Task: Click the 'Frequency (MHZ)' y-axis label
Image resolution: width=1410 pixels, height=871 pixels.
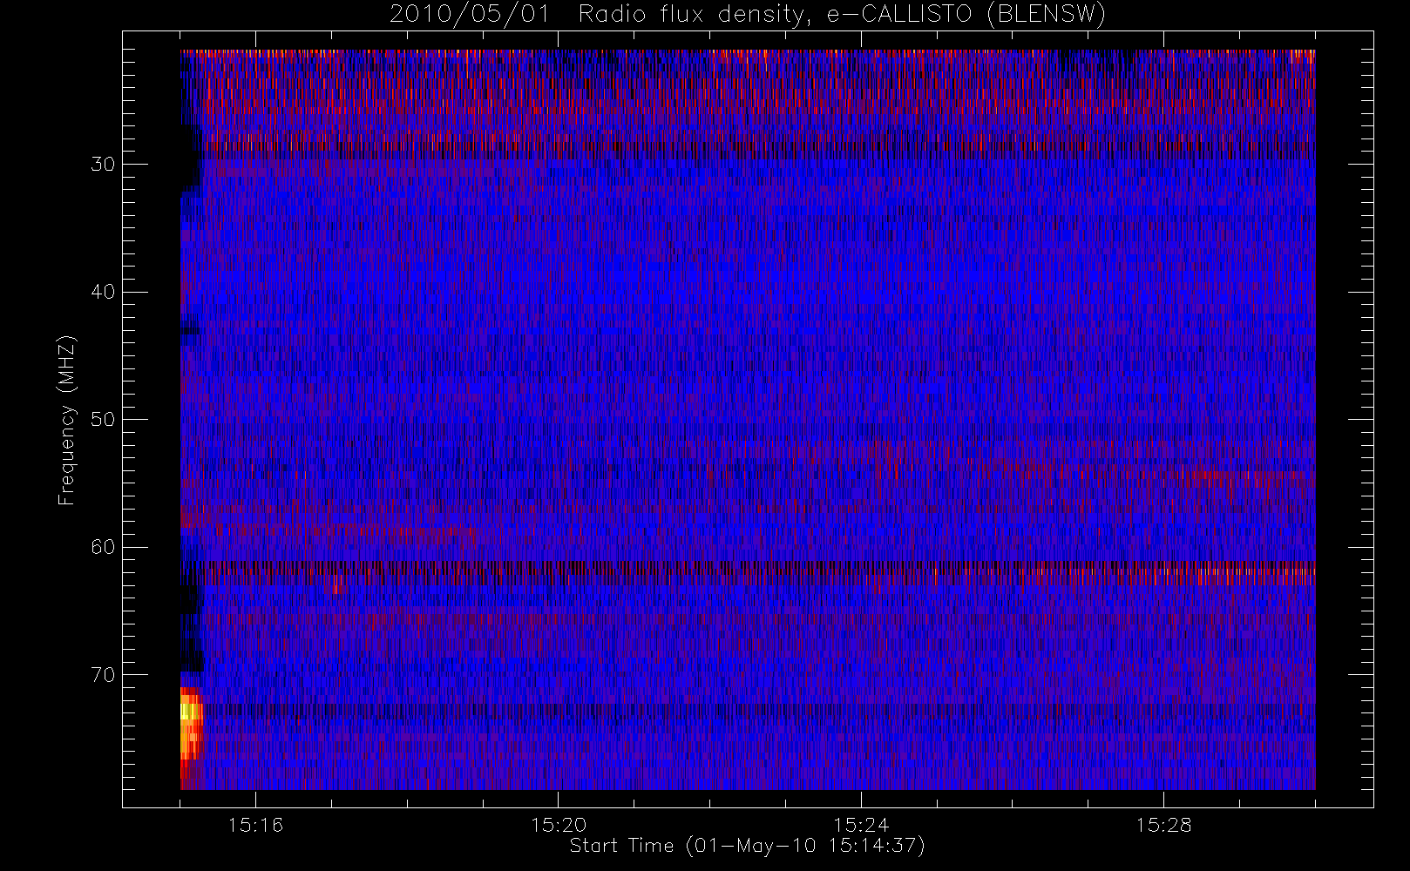Action: point(67,420)
